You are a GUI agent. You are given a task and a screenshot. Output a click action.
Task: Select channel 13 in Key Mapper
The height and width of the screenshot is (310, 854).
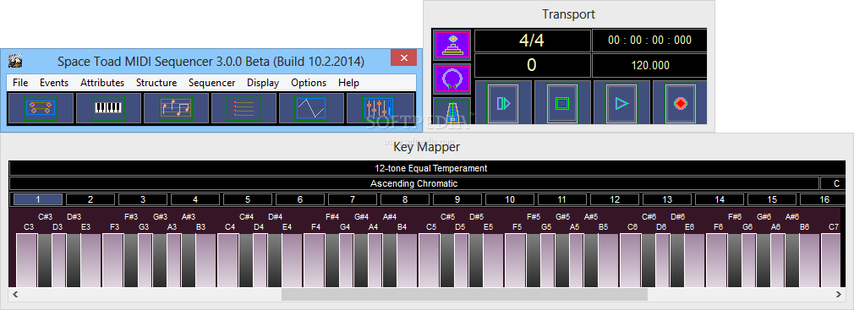pyautogui.click(x=667, y=199)
